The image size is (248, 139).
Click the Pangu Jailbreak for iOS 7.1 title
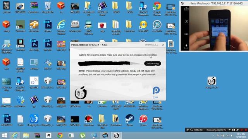89,45
